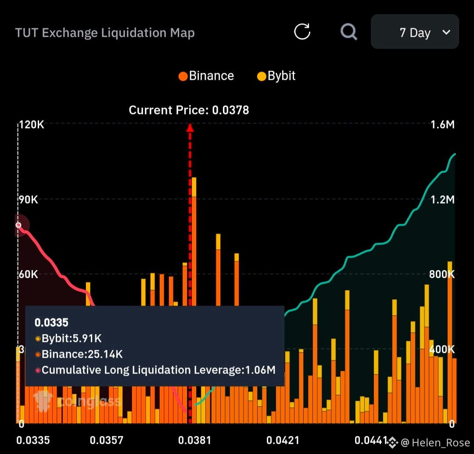This screenshot has width=474, height=454.
Task: Click Cumulative Long Liquidation Leverage:1.06M row
Action: tap(155, 370)
